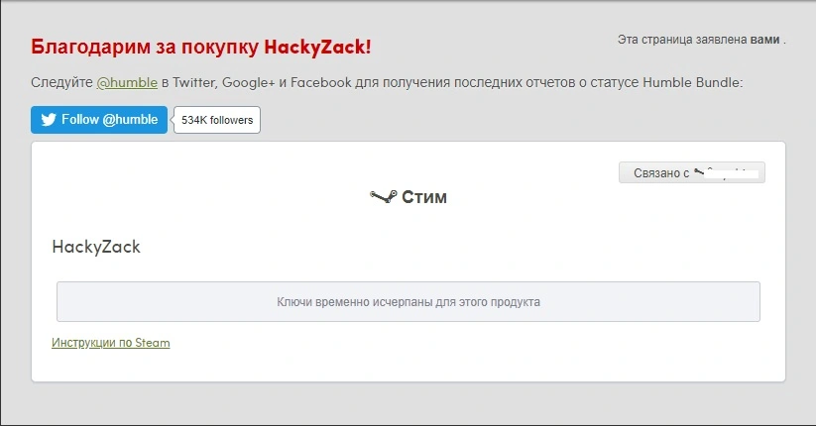Open the Инструкции по Steam link

[x=111, y=343]
